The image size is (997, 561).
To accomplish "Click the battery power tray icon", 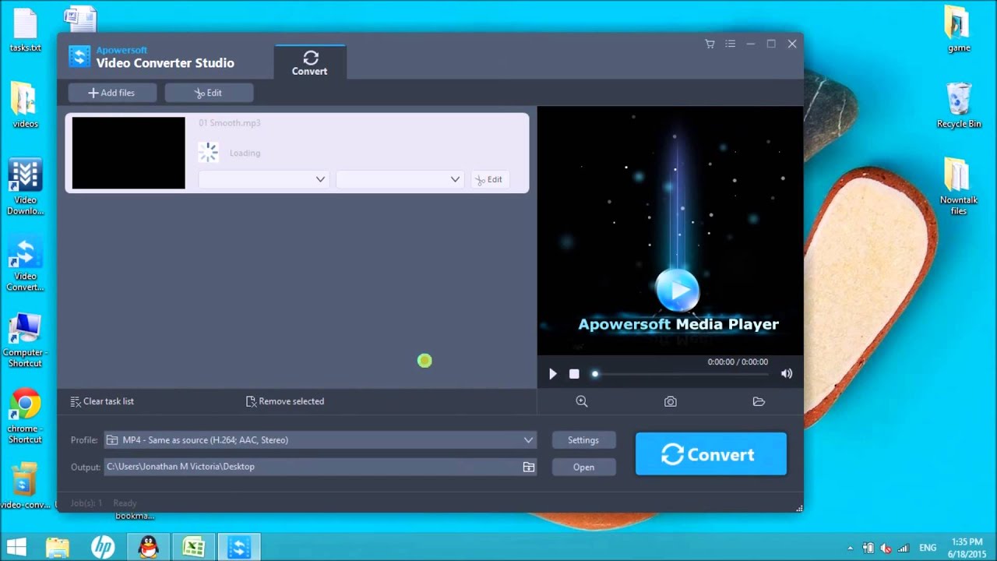I will point(868,548).
